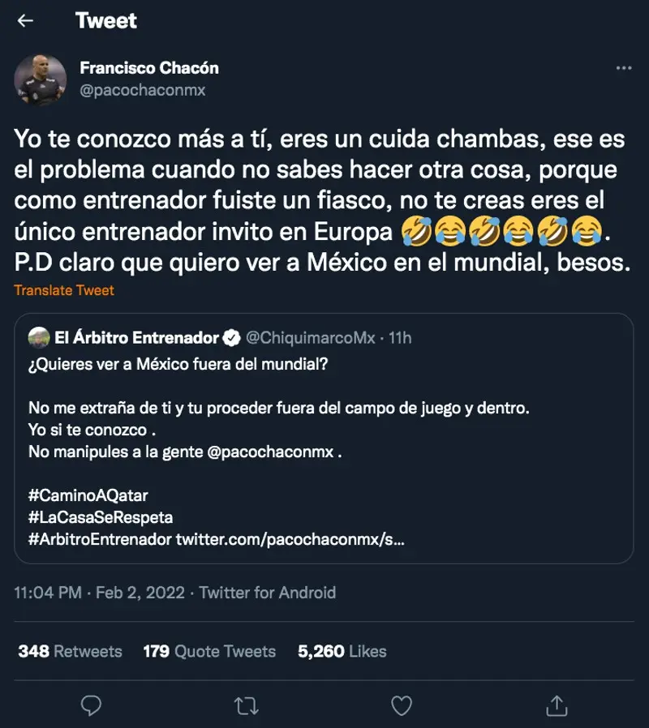This screenshot has width=649, height=728.
Task: Open the #CaminoAQatar hashtag
Action: pyautogui.click(x=88, y=495)
